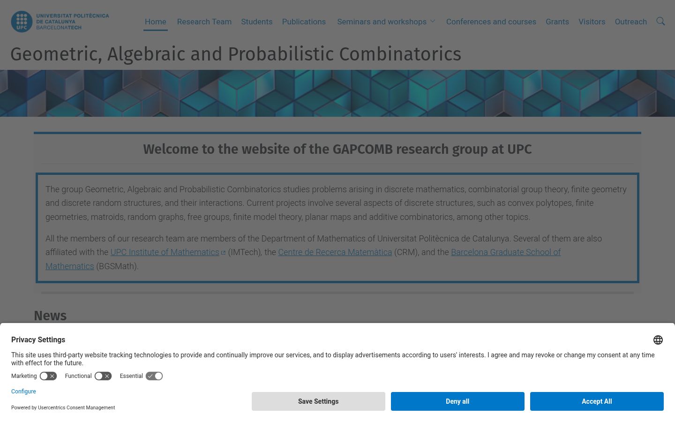Click the Deny all button
Screen dimensions: 675x422
tap(457, 401)
